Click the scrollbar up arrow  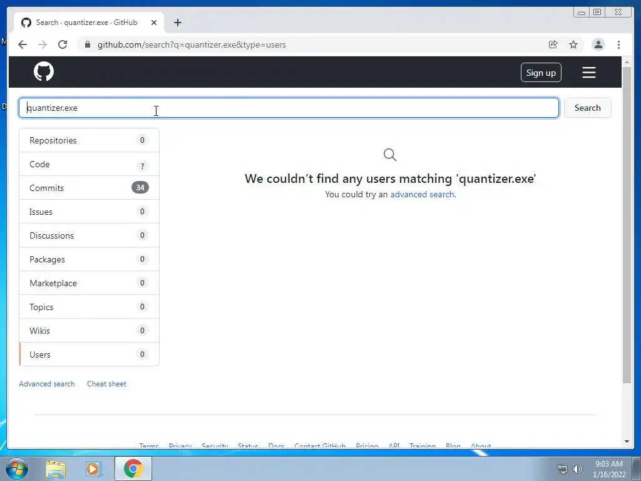pyautogui.click(x=627, y=62)
